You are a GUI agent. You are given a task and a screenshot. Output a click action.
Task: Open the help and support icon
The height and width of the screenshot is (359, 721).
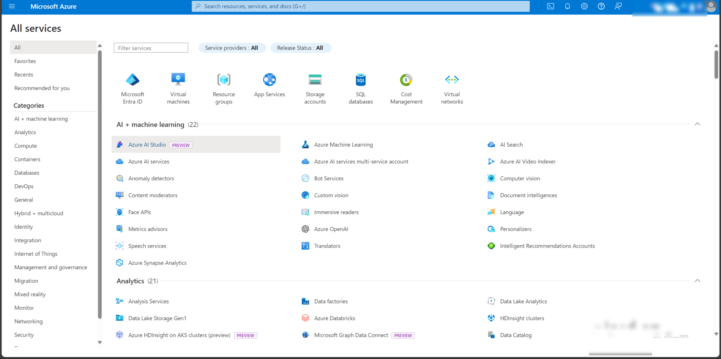[x=601, y=6]
